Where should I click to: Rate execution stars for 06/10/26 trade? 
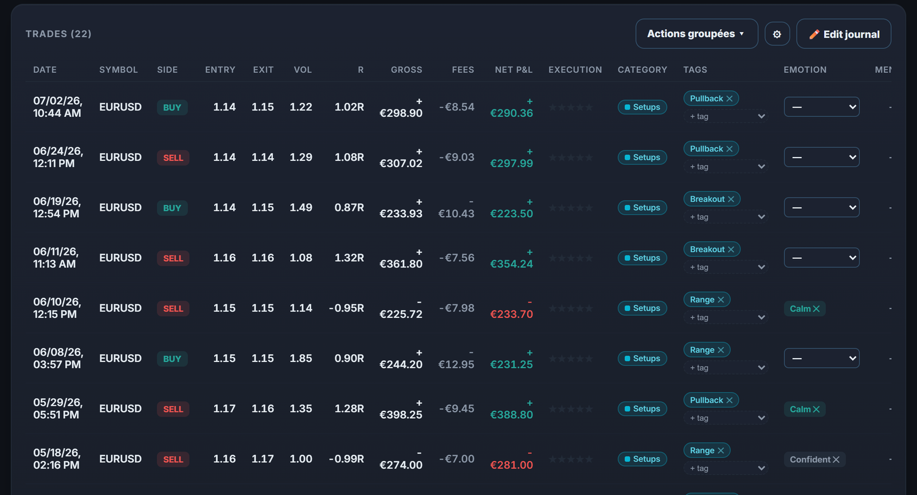(571, 308)
